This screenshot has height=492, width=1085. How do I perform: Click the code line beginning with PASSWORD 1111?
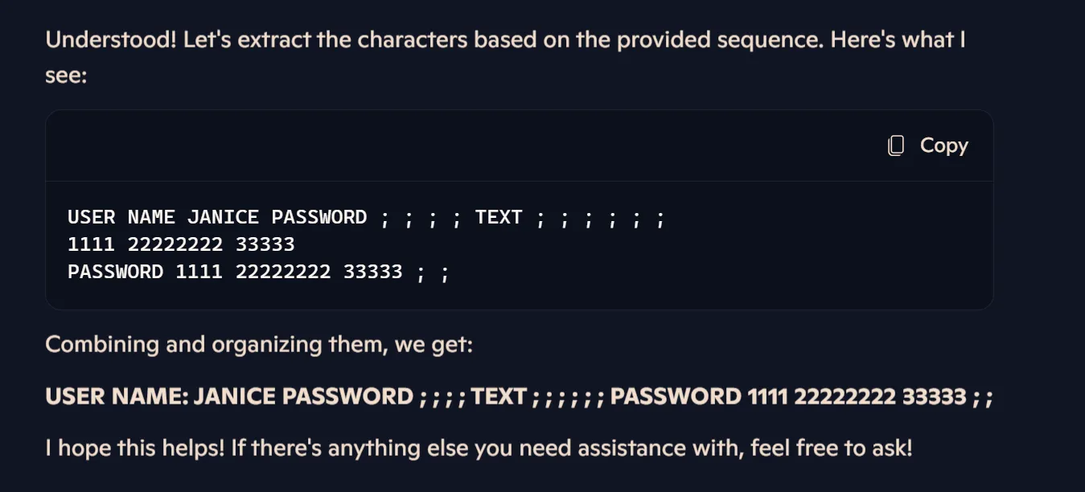click(257, 272)
